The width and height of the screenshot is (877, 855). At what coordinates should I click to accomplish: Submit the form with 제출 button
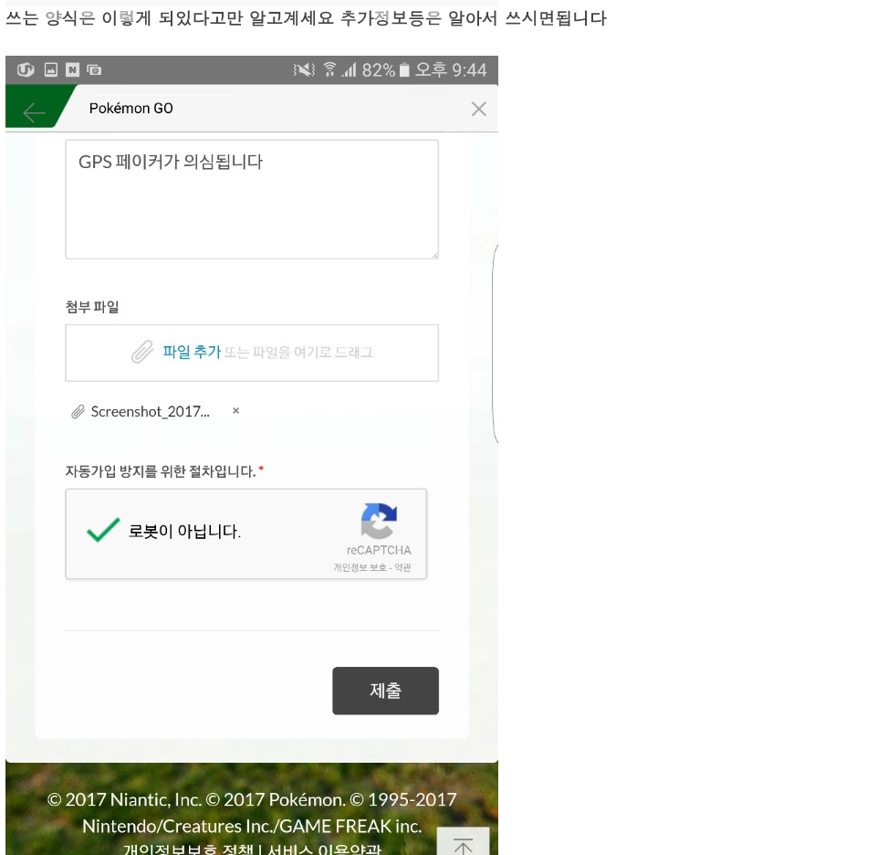click(385, 691)
